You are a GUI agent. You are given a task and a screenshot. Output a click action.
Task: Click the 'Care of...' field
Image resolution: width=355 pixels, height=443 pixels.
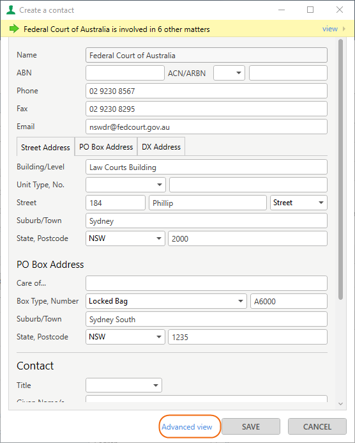(207, 283)
